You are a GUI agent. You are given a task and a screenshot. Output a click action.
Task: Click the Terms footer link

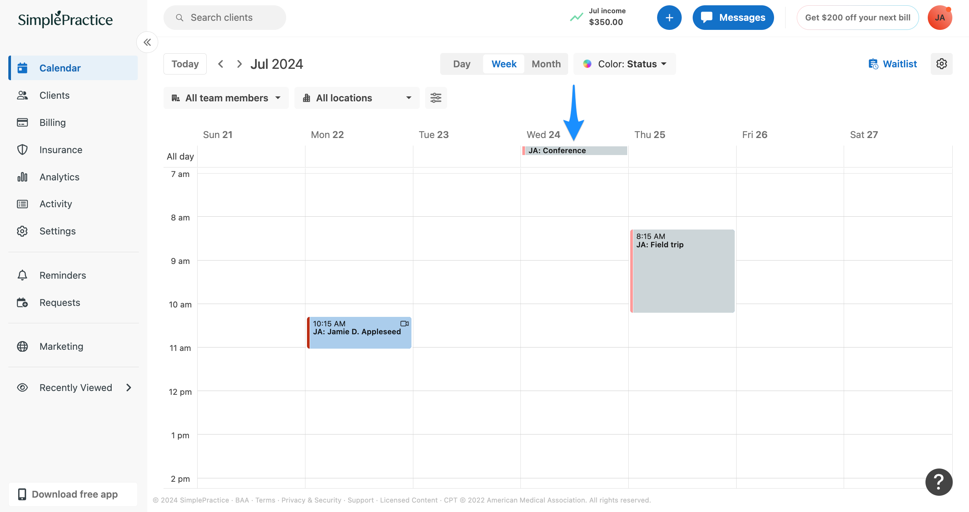coord(265,500)
